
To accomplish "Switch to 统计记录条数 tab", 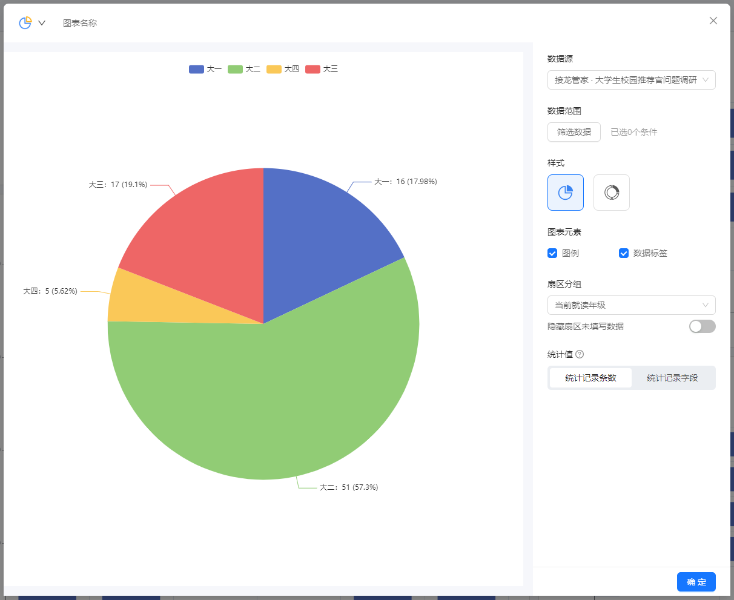I will pyautogui.click(x=590, y=378).
